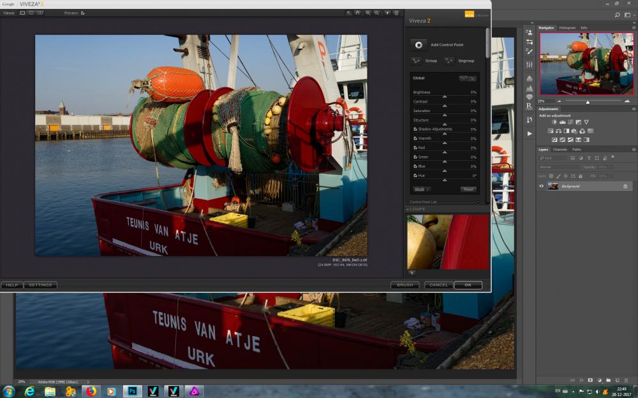Screen dimensions: 638x398
Task: Add Levels adjustment in Photoshop panel
Action: (x=562, y=122)
